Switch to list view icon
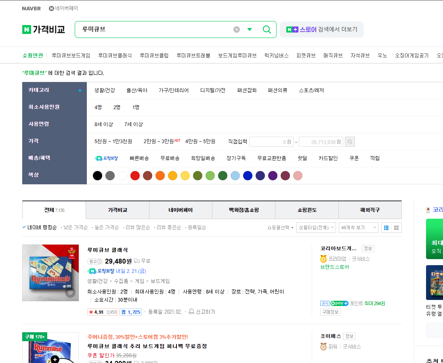This screenshot has height=363, width=443. 386,228
